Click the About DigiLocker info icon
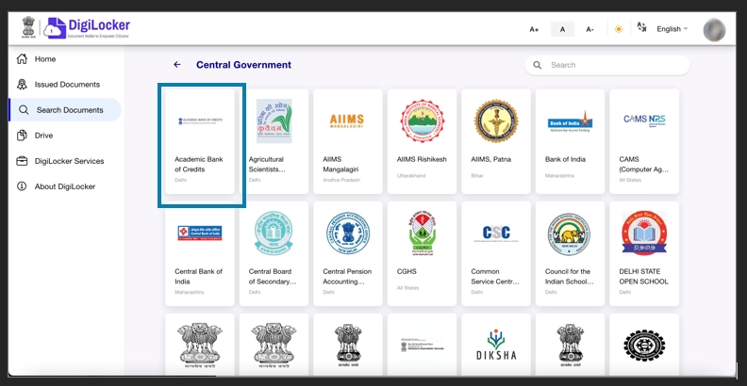Image resolution: width=747 pixels, height=386 pixels. [x=22, y=186]
